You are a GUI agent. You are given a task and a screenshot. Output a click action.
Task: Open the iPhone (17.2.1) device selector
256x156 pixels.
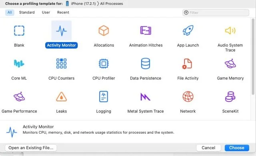point(81,4)
